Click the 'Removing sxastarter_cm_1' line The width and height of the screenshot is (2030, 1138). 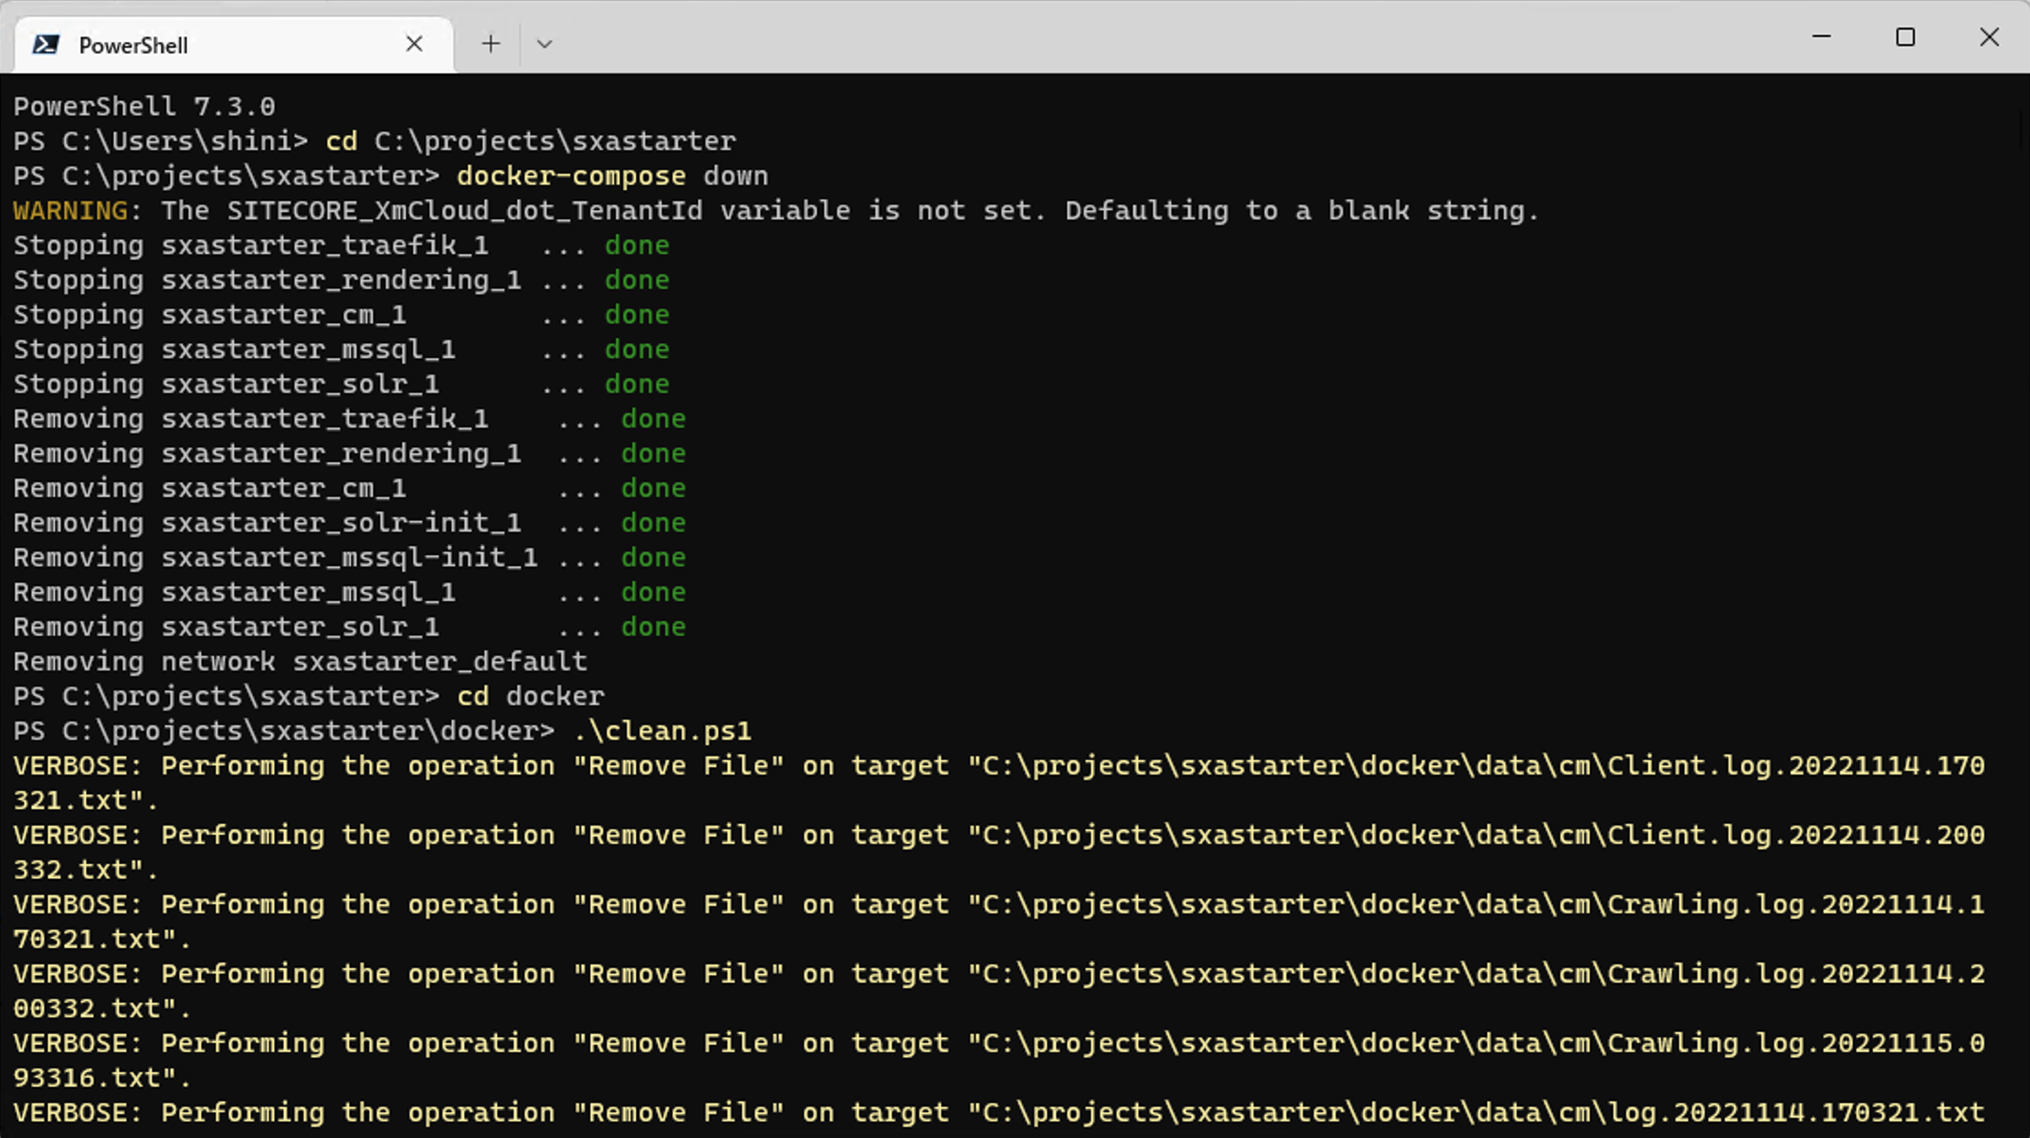click(x=349, y=489)
